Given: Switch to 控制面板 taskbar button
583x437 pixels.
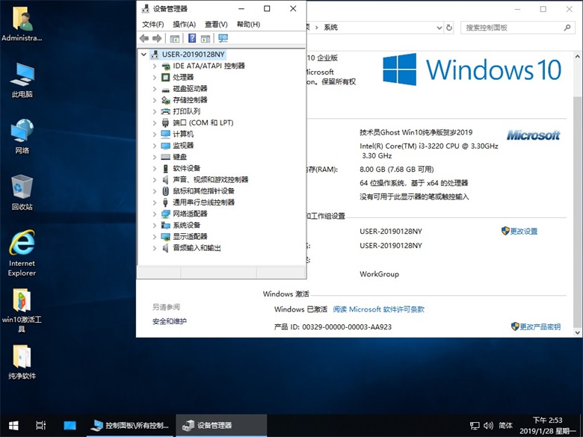Looking at the screenshot, I should 130,425.
